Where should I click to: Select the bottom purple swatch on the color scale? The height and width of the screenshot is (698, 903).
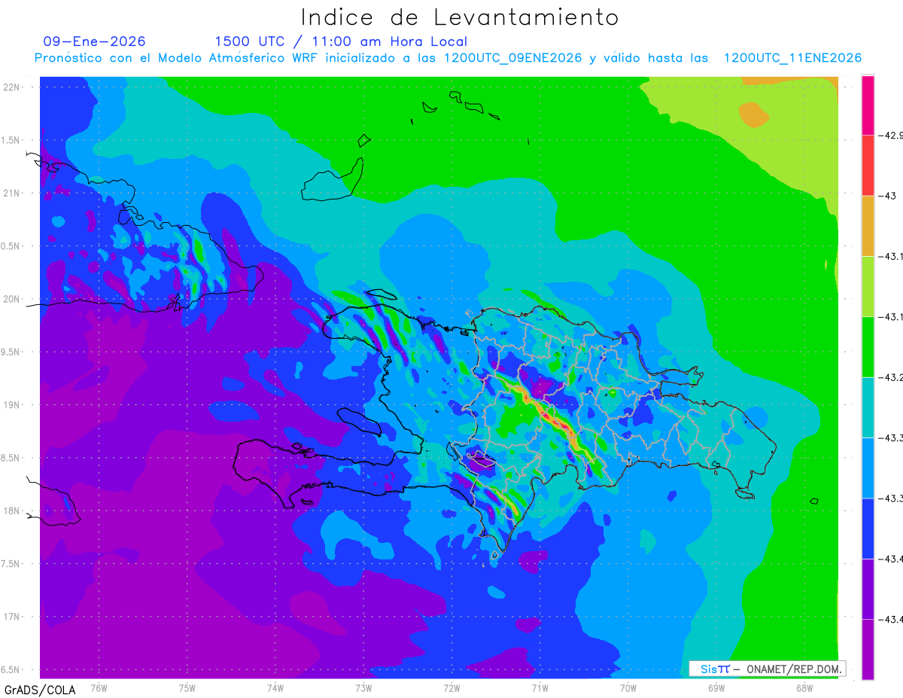(x=868, y=649)
